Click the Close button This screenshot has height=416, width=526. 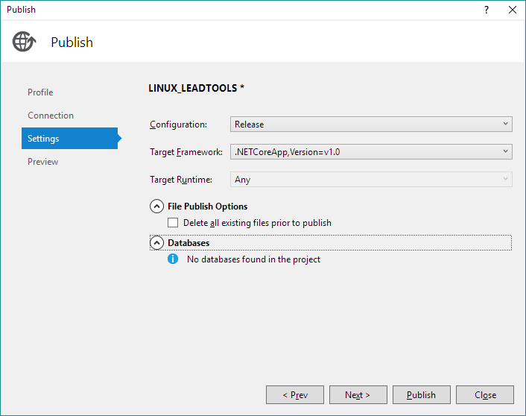point(485,395)
